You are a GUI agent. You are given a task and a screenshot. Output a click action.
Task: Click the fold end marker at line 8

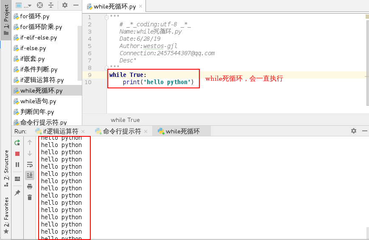(x=106, y=68)
